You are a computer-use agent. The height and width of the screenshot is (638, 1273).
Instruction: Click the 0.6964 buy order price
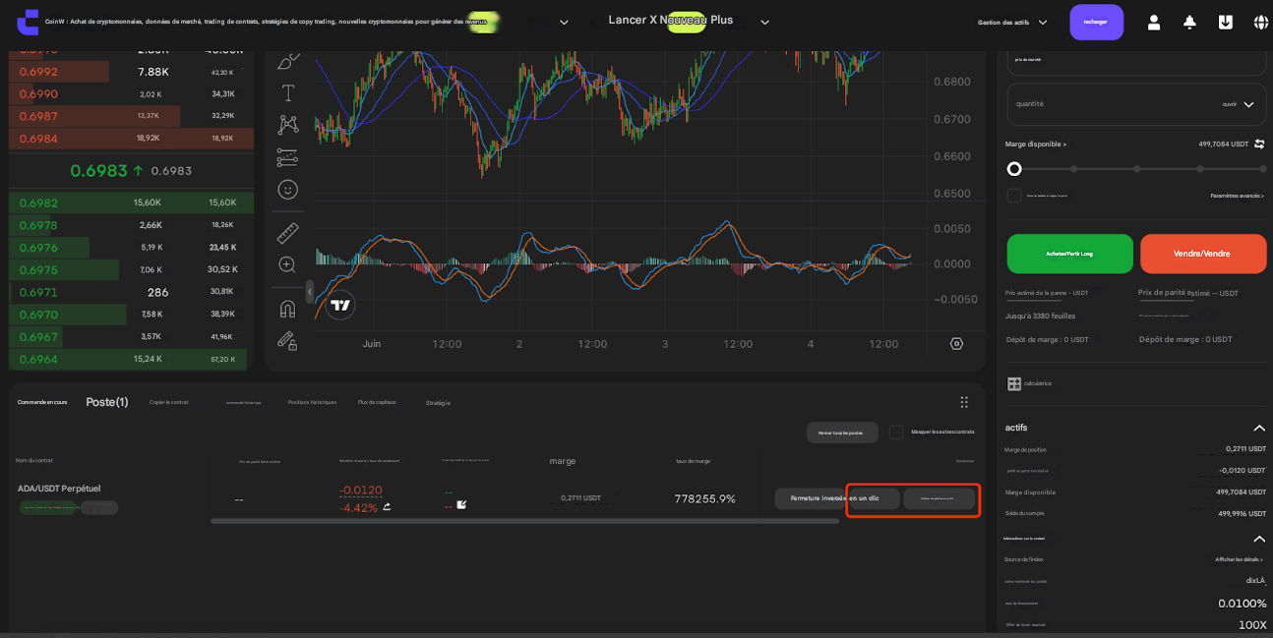[38, 359]
